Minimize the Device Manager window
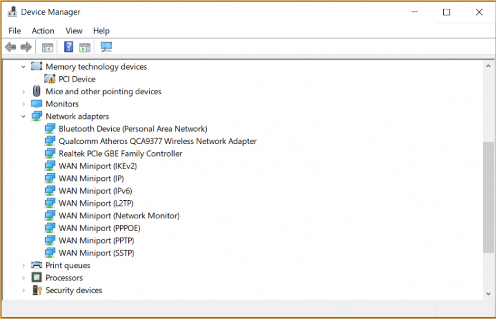This screenshot has height=319, width=496. (415, 12)
